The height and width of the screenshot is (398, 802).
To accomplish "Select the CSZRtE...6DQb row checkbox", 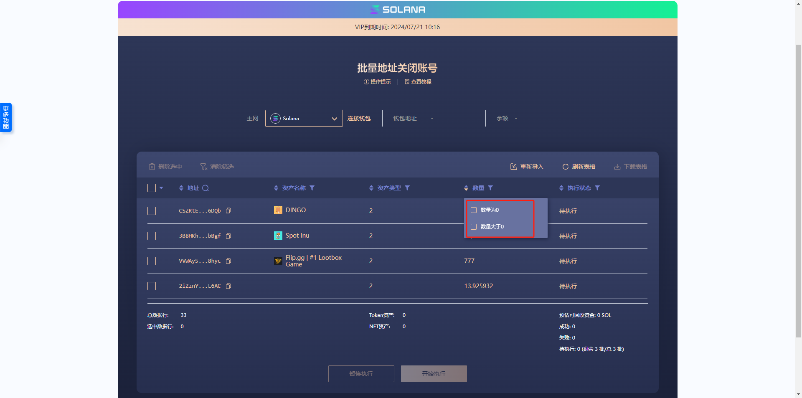I will click(152, 211).
